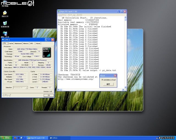This screenshot has height=140, width=176.
Task: Click 'The initial value finished' line
Action: 86,27
